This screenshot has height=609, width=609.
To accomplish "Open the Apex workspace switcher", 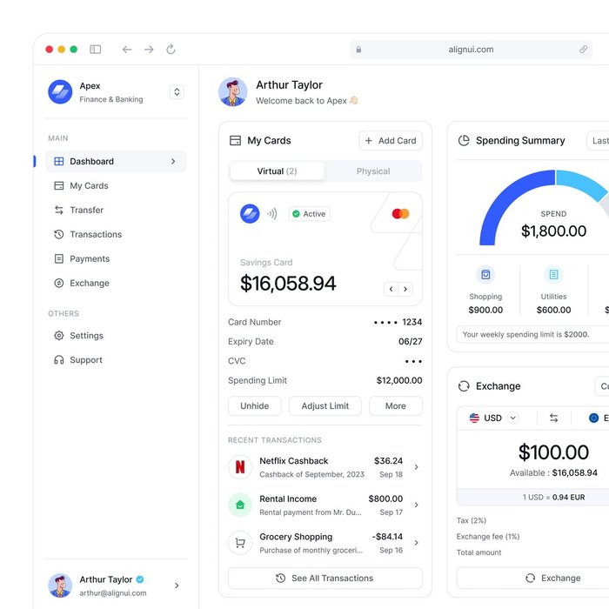I will click(177, 92).
